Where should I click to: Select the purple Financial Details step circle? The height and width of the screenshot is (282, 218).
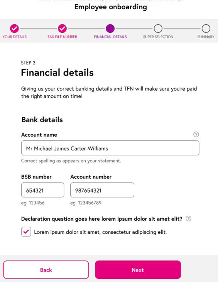pos(110,29)
